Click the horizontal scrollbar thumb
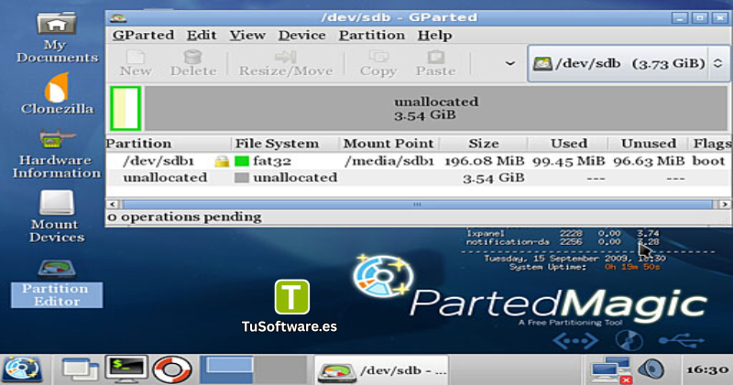The width and height of the screenshot is (733, 385). tap(417, 204)
